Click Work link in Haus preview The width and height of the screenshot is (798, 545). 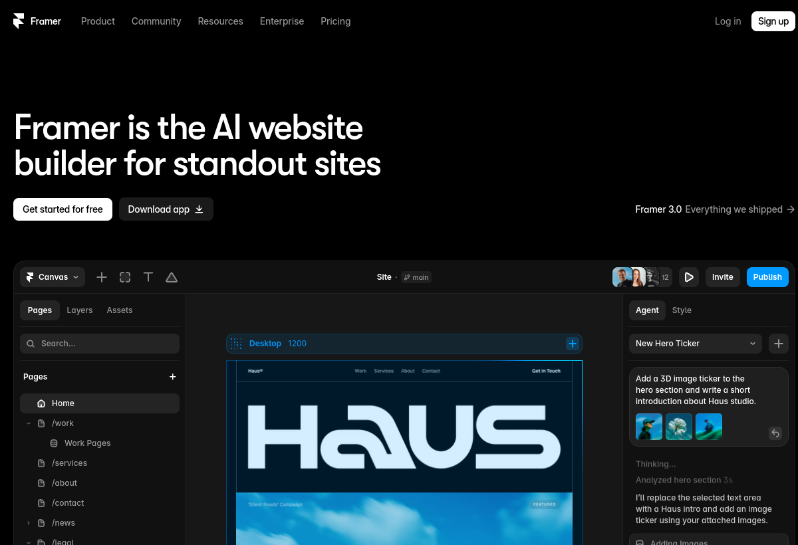(360, 371)
